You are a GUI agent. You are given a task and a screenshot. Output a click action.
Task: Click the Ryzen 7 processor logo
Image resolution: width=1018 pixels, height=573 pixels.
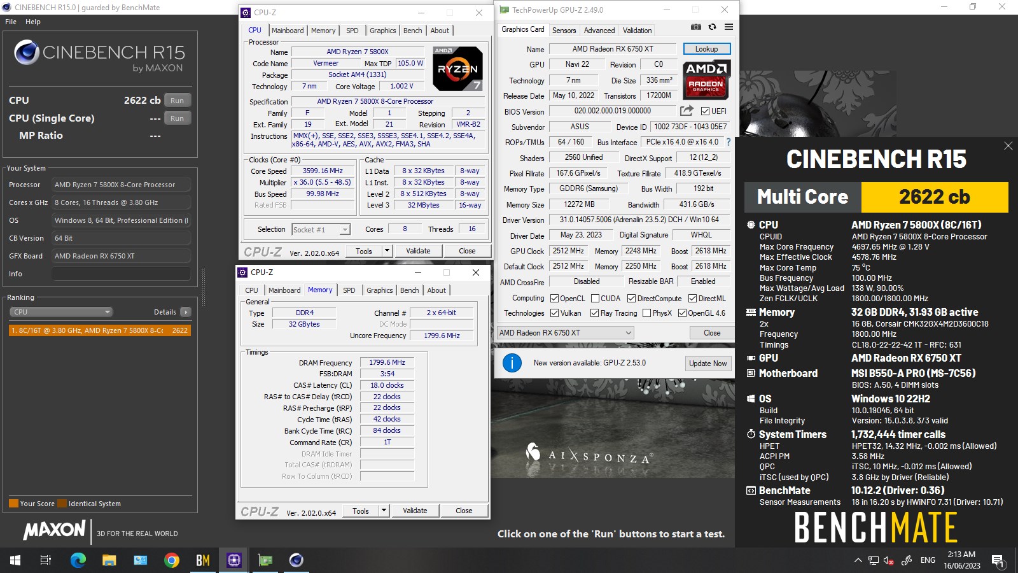[x=457, y=68]
